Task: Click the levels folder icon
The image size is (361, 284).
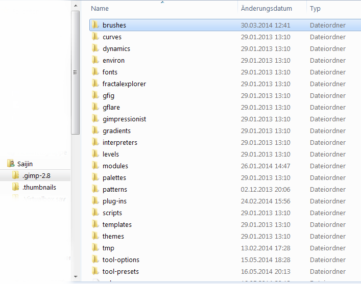Action: [x=95, y=154]
